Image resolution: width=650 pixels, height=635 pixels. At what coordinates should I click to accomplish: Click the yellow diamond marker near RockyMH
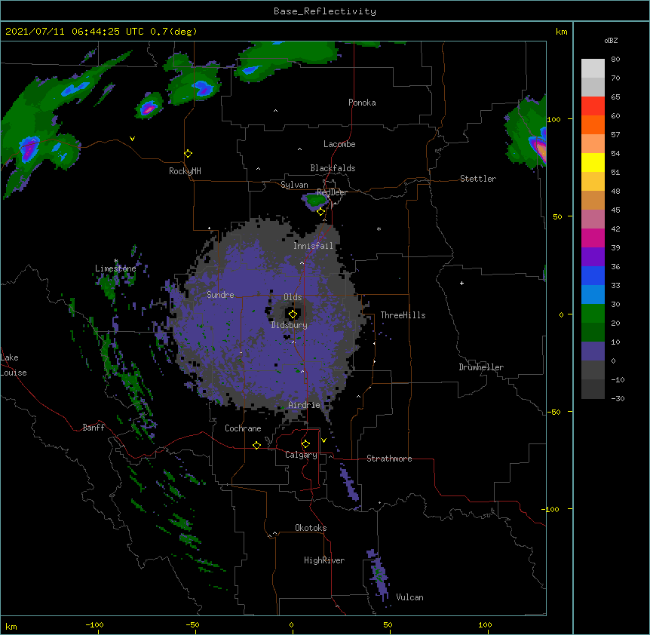click(x=188, y=154)
